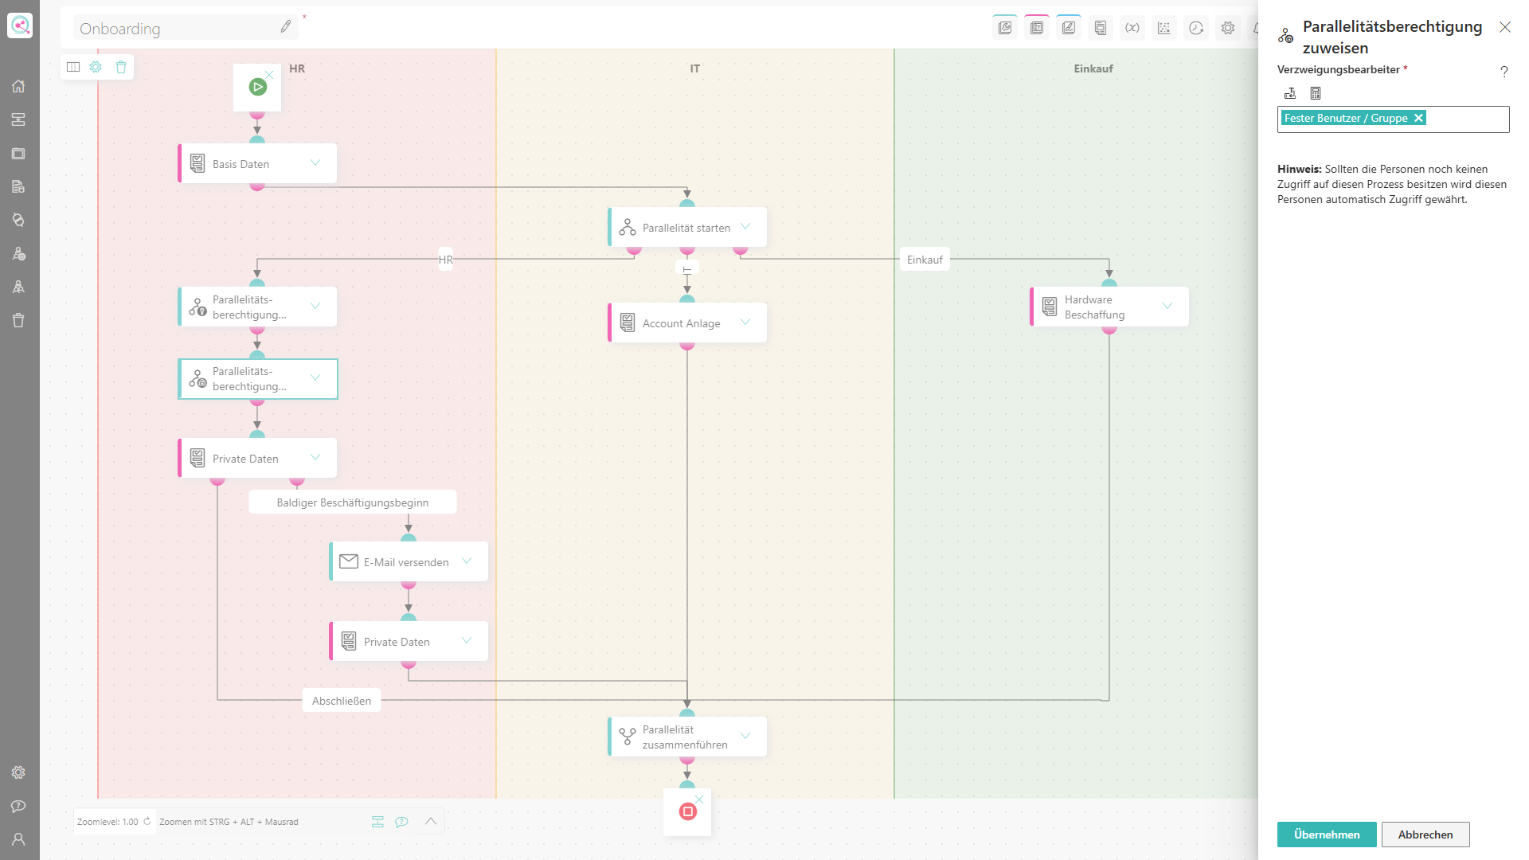Click the pen signature layers toolbar icon
Image resolution: width=1529 pixels, height=860 pixels.
pos(1069,28)
